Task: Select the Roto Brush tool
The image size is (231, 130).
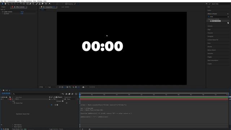Action: pos(46,4)
